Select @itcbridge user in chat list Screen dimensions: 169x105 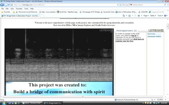point(151,34)
